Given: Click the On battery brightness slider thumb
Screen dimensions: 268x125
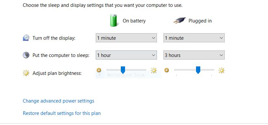Looking at the screenshot, I should 123,70.
